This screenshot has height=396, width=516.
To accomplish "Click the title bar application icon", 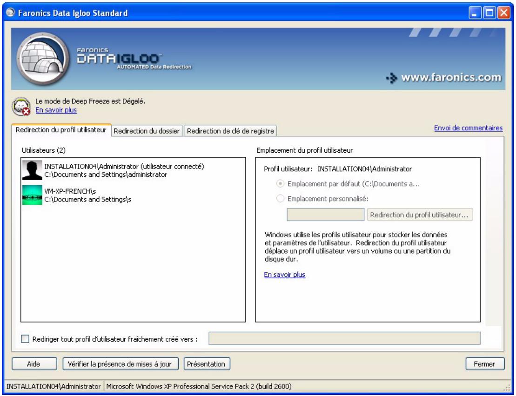I will pos(10,13).
